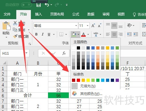This screenshot has height=111, width=146.
Task: Click the phonetic guide wén icon
Action: click(96, 34)
